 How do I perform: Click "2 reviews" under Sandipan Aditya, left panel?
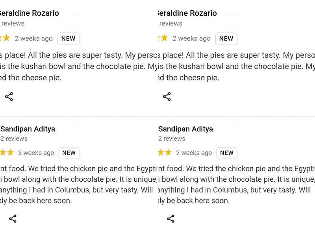14,138
